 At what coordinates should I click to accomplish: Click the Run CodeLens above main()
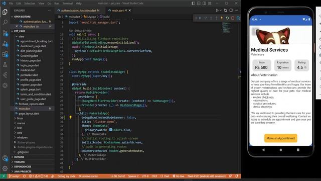pyautogui.click(x=71, y=31)
